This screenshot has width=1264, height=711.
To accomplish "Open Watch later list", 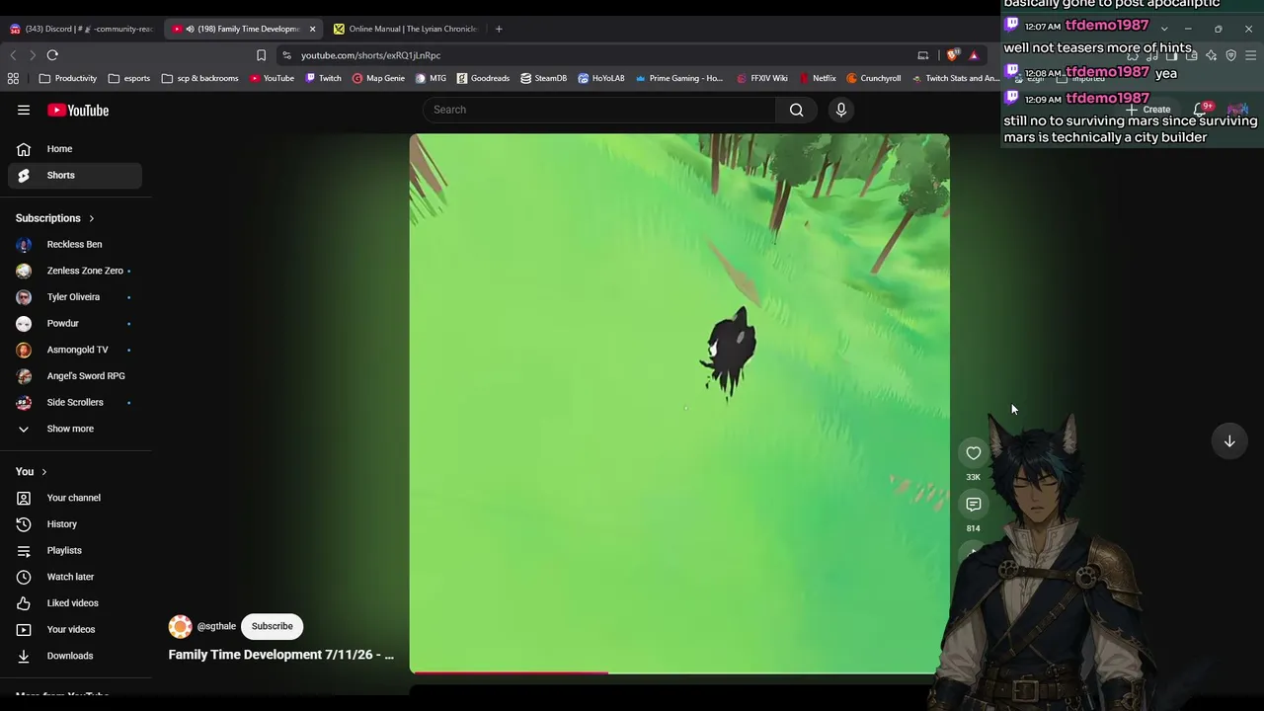I will click(x=75, y=577).
